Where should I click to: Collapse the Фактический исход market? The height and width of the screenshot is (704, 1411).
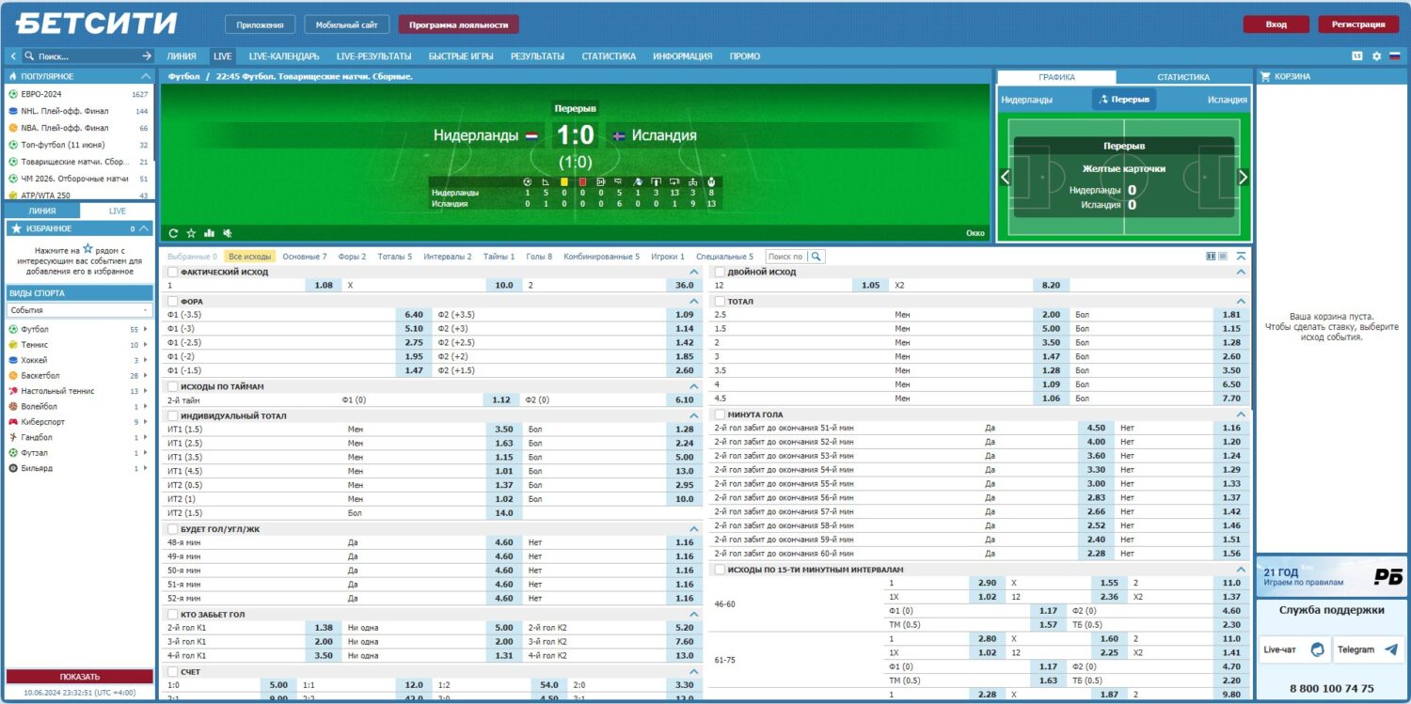(694, 272)
